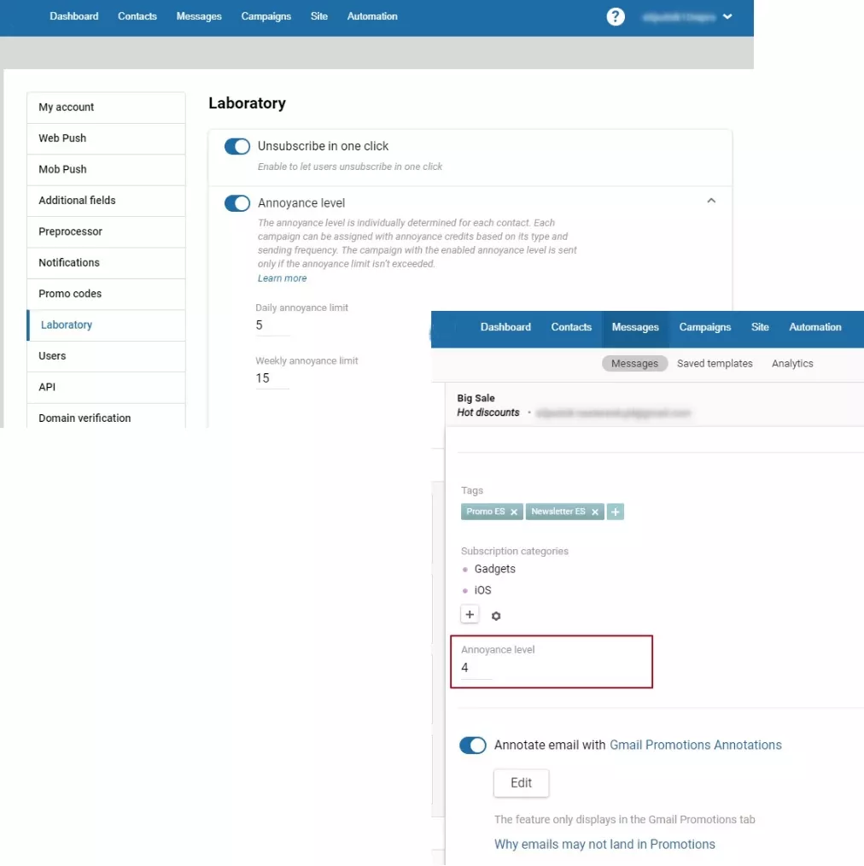This screenshot has height=866, width=864.
Task: Select the iOS subscription category
Action: pyautogui.click(x=482, y=590)
